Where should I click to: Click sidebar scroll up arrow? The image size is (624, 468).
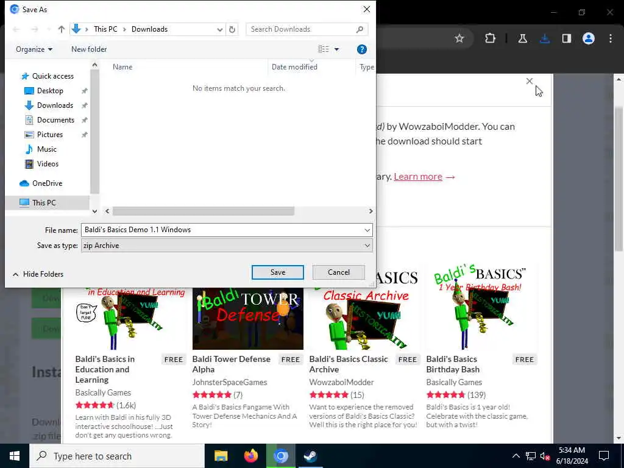94,65
